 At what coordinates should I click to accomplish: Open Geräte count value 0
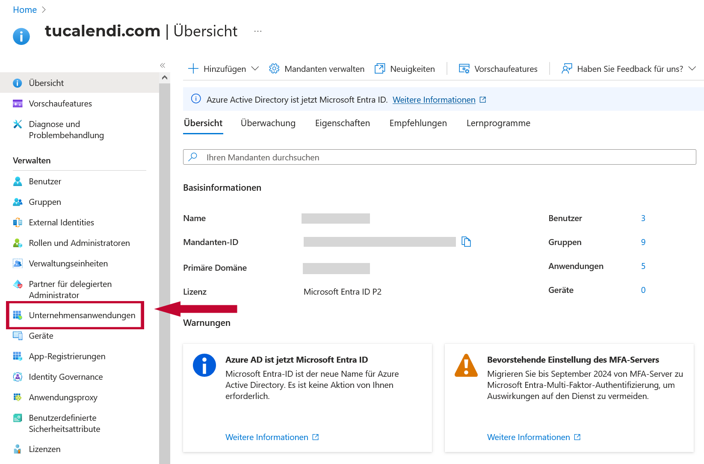click(643, 290)
